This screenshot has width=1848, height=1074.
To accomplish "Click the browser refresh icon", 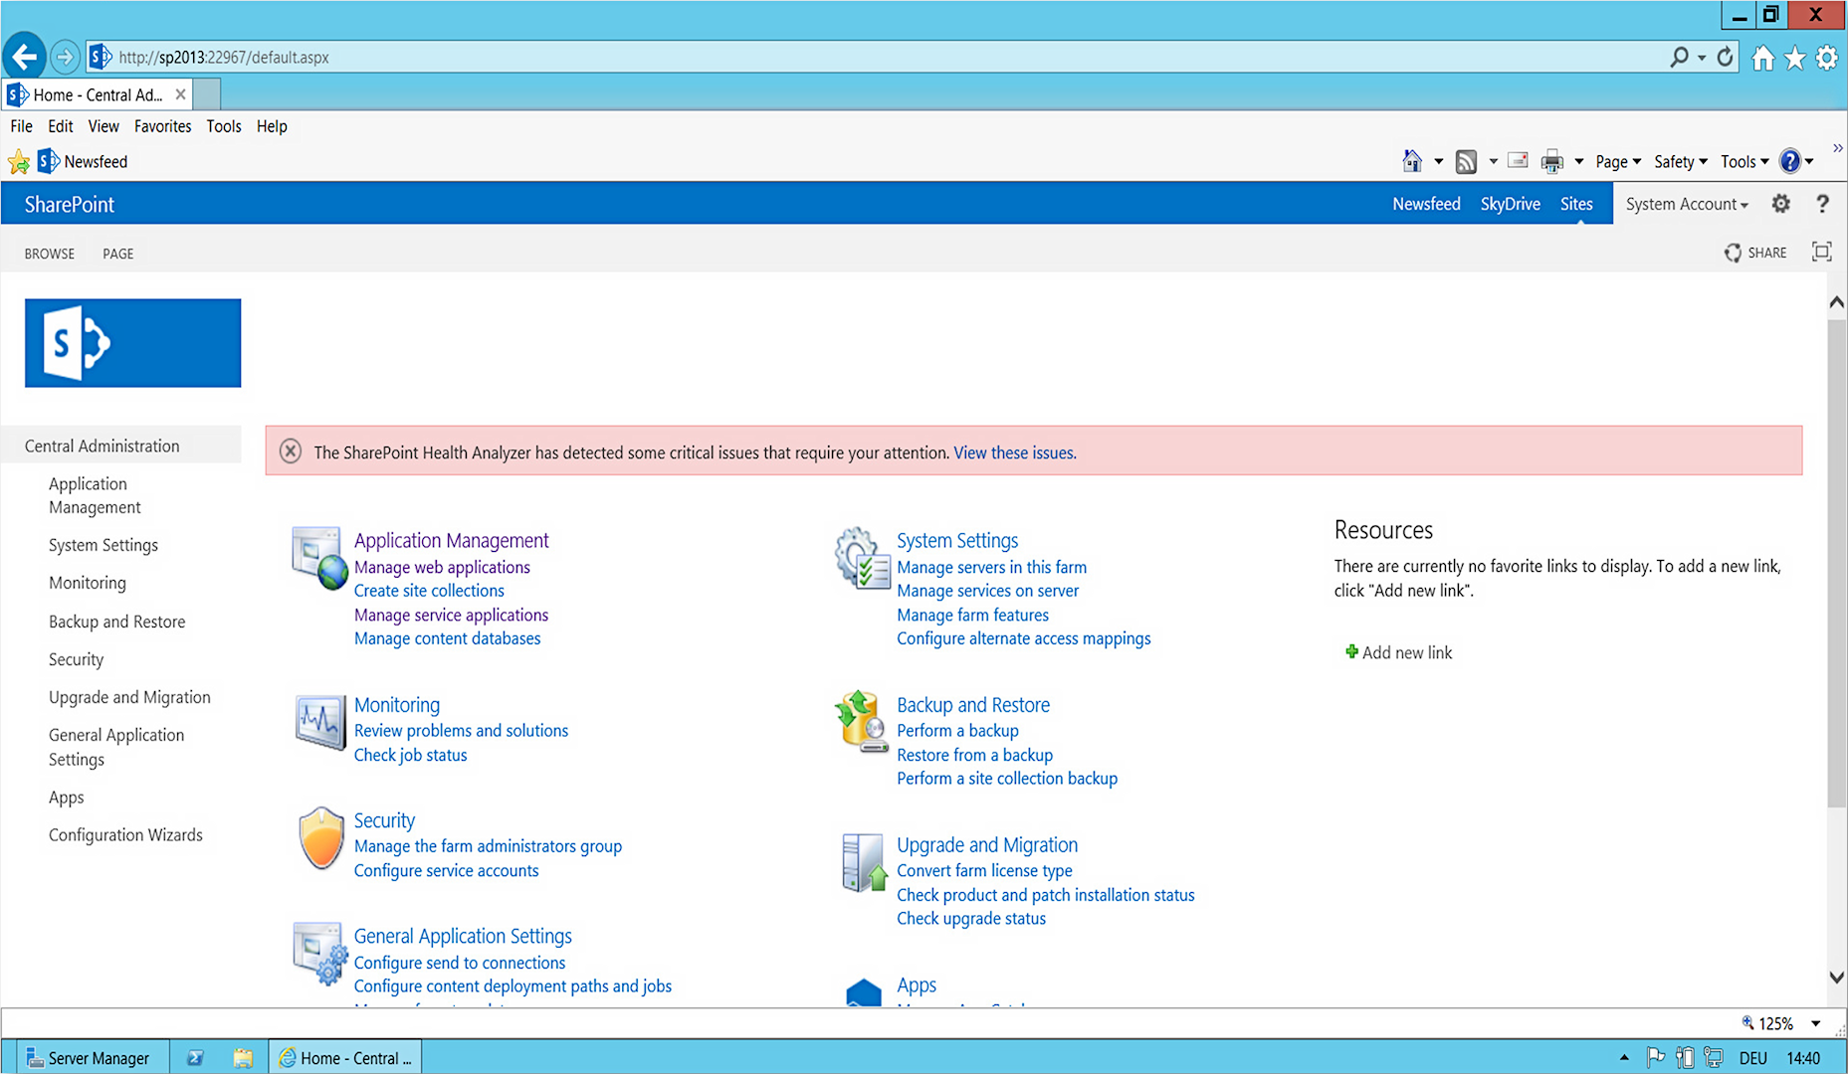I will tap(1726, 58).
